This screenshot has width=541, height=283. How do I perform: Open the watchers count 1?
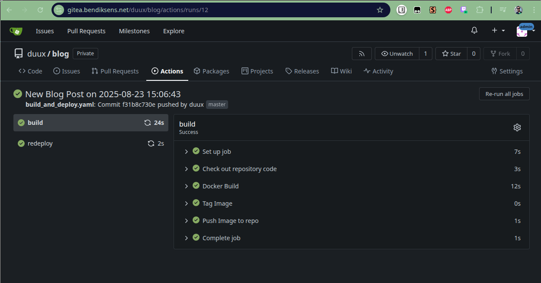coord(425,54)
